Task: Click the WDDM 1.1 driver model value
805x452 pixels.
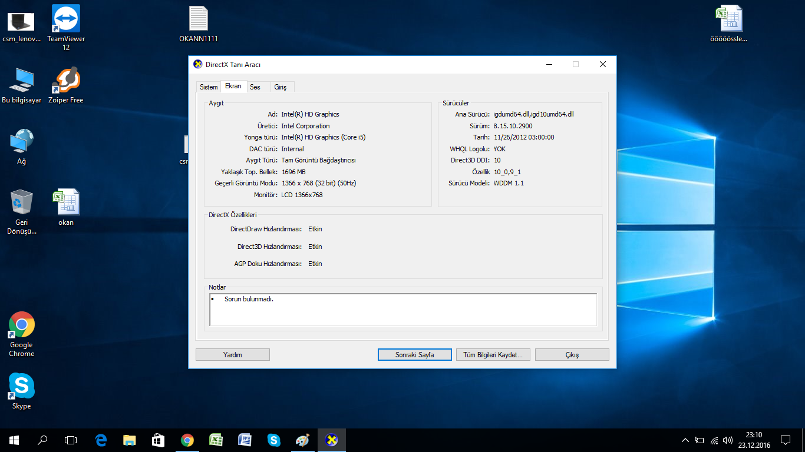Action: [x=509, y=183]
